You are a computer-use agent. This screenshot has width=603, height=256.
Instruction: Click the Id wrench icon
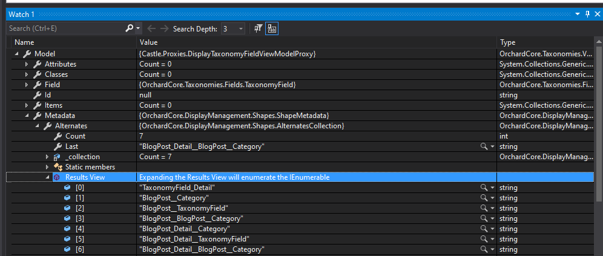(38, 95)
